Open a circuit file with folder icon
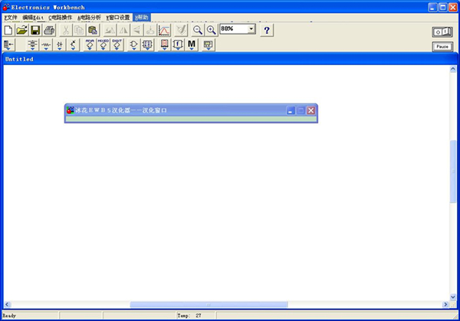This screenshot has width=460, height=321. pos(21,30)
